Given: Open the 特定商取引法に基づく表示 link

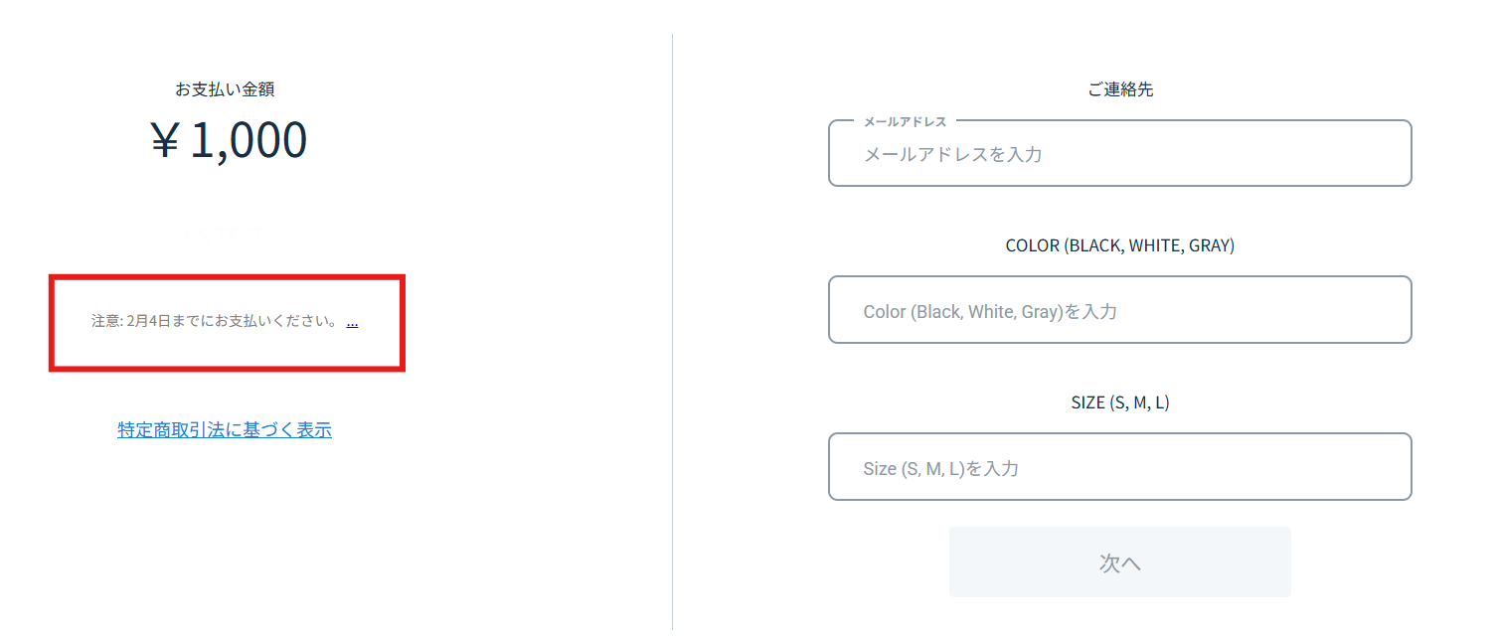Looking at the screenshot, I should click(225, 430).
